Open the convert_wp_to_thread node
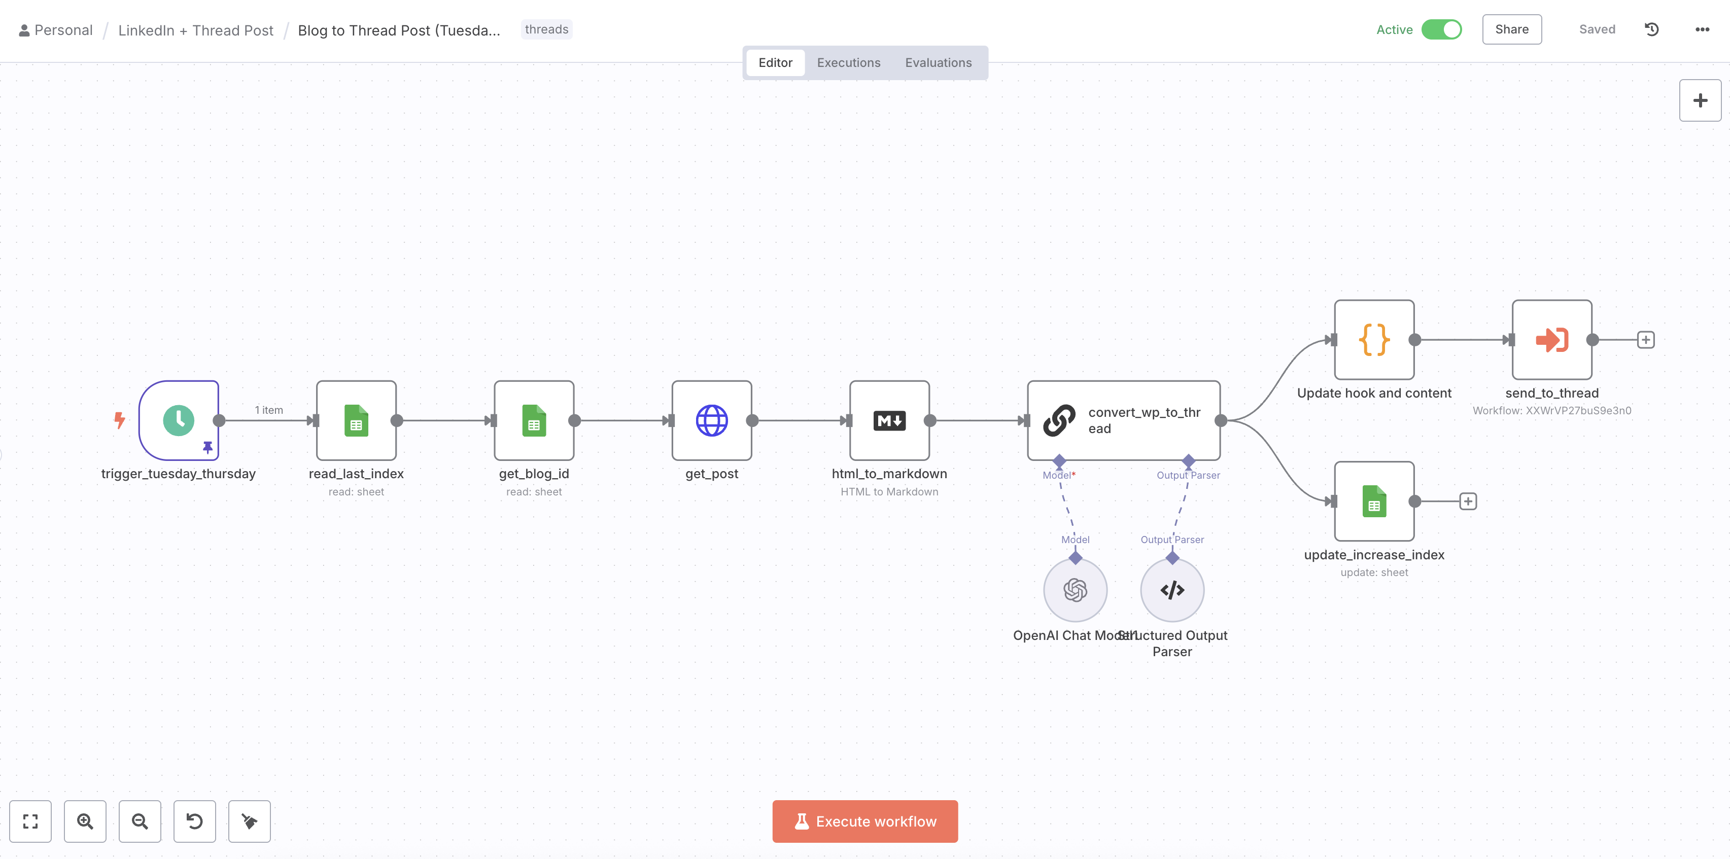1730x859 pixels. pos(1123,420)
